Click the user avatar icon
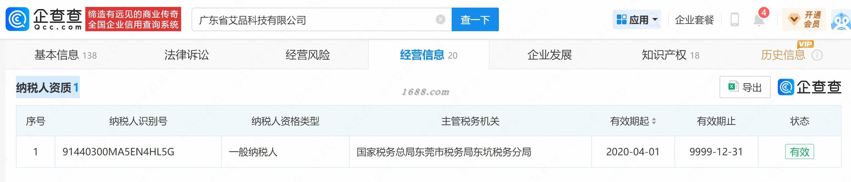Viewport: 851px width, 182px height. [x=841, y=20]
